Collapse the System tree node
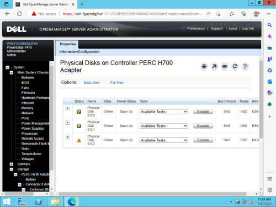The image size is (276, 207). pos(7,67)
